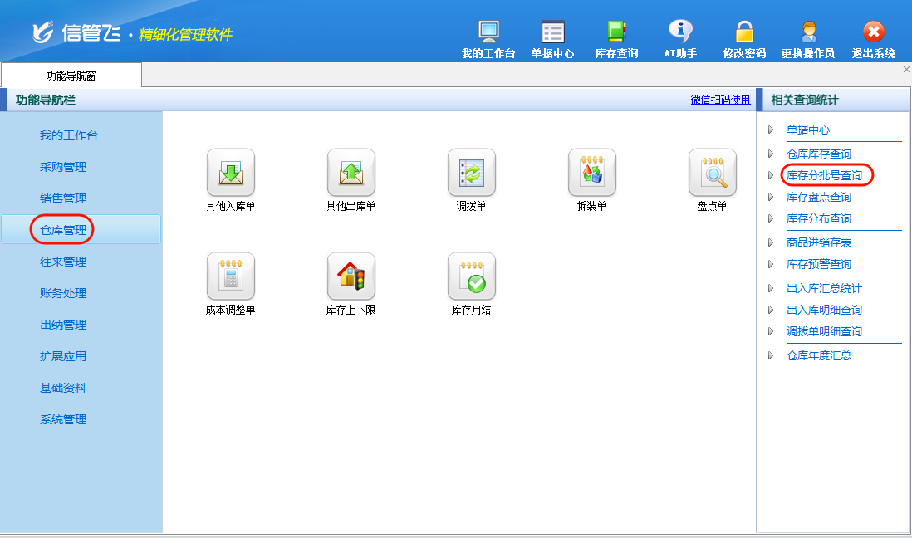Open 我的工作台 in top toolbar
Viewport: 912px width, 538px height.
coord(488,39)
